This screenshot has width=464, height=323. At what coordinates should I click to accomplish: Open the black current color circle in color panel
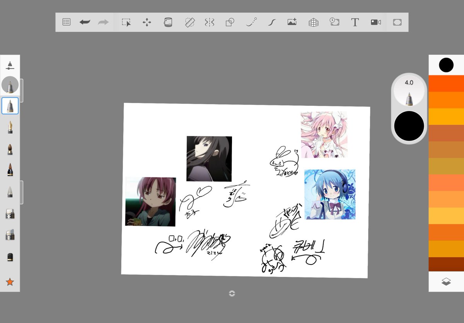[x=446, y=65]
